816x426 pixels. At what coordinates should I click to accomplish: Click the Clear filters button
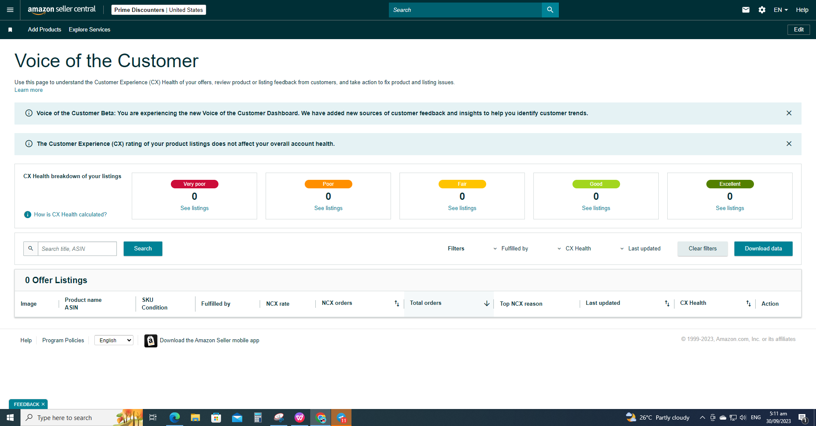click(703, 249)
